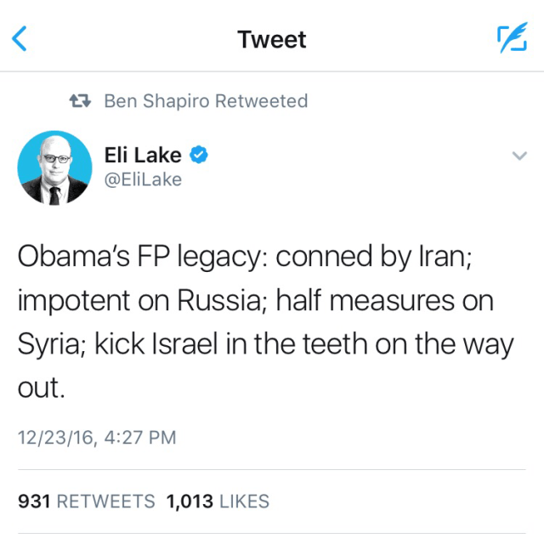
Task: Click retweet arrows icon beside Ben Shapiro
Action: tap(80, 101)
